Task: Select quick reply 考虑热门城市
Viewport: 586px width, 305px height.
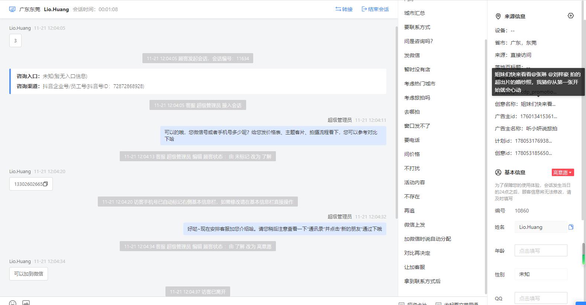Action: pos(420,84)
